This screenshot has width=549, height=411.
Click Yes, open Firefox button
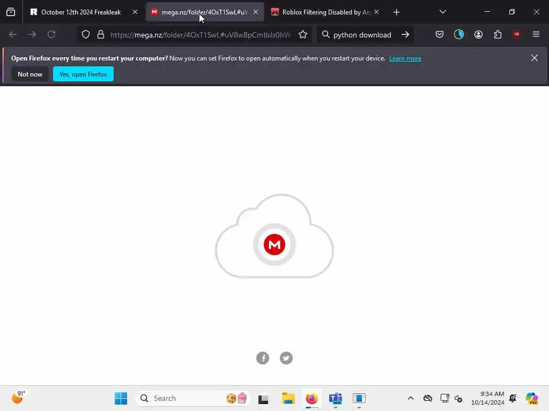(83, 74)
